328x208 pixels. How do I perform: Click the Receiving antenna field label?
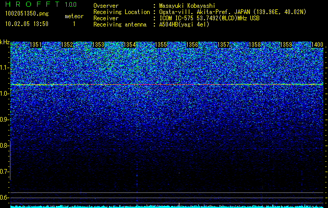point(120,24)
